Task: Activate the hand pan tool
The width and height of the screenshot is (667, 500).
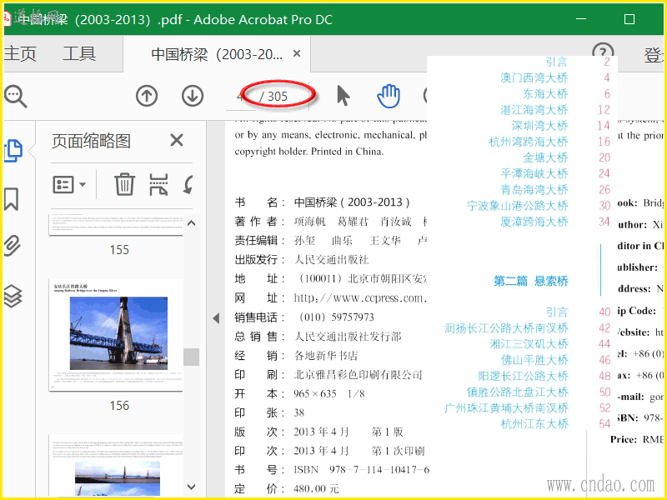Action: pyautogui.click(x=389, y=96)
